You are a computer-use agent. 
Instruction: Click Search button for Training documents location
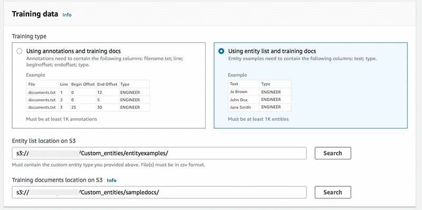(x=333, y=192)
